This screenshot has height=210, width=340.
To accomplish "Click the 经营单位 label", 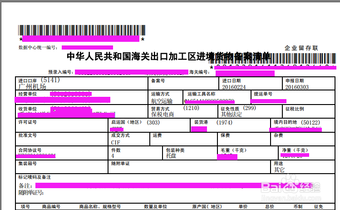I will 28,94.
